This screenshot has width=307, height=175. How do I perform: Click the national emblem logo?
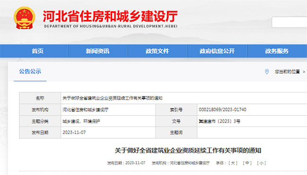(x=24, y=18)
